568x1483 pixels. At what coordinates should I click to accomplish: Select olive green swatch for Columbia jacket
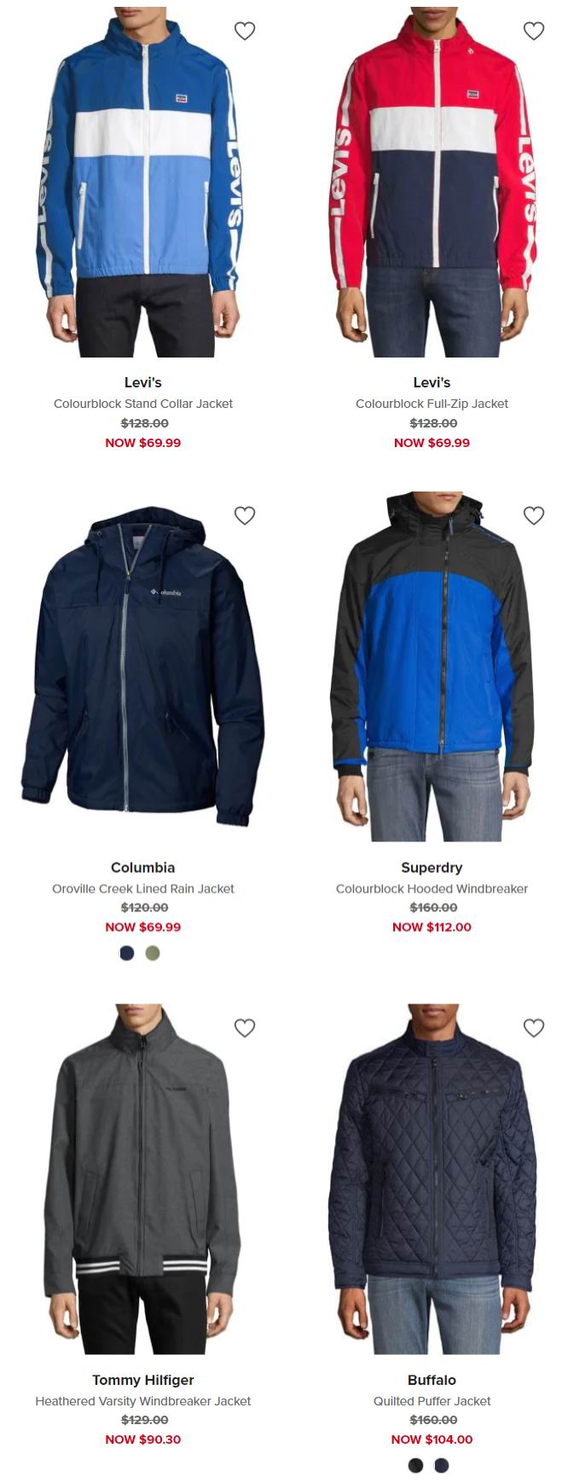pyautogui.click(x=153, y=953)
